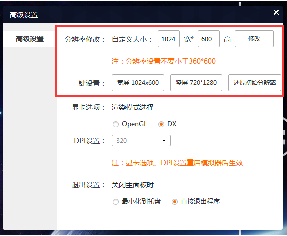
Task: Click the width field showing 1024
Action: pyautogui.click(x=169, y=39)
